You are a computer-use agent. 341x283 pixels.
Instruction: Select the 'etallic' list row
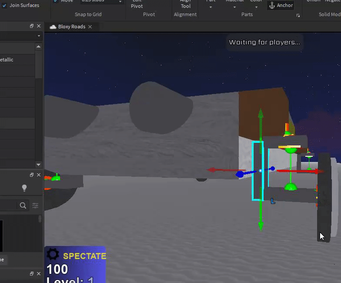click(x=17, y=59)
